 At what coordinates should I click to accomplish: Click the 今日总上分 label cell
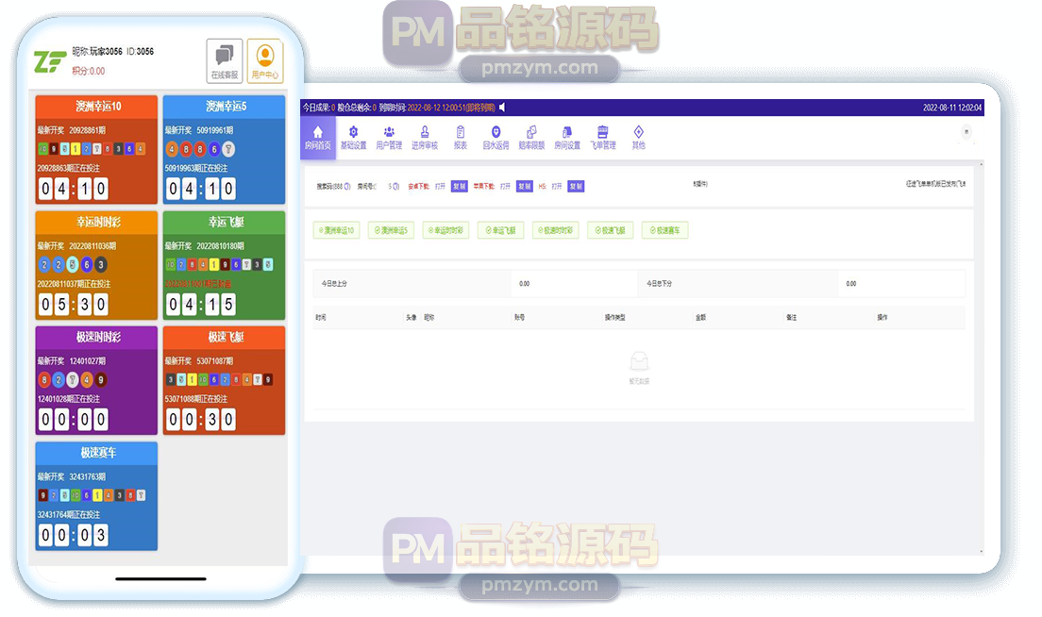tap(412, 284)
